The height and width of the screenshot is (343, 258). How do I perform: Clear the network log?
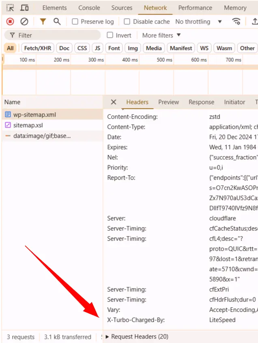pyautogui.click(x=24, y=22)
